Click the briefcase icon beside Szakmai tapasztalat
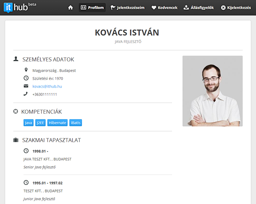256x204 pixels. pos(16,140)
